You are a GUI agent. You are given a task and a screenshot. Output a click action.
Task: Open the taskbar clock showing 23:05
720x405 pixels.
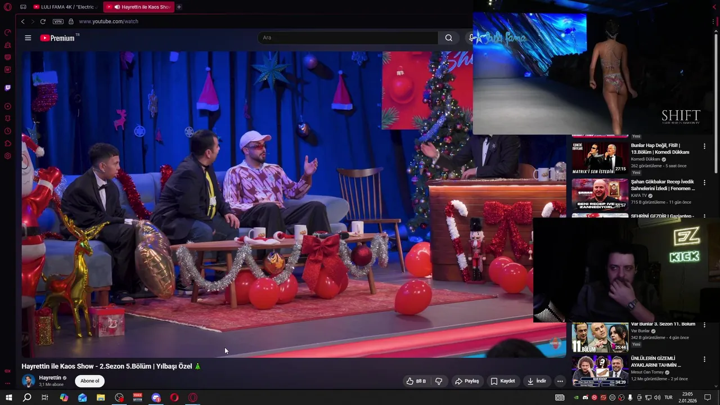[x=687, y=398]
